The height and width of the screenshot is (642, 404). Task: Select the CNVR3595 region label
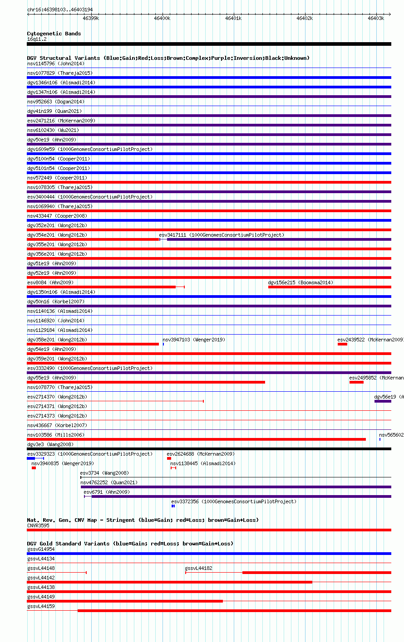tap(38, 525)
